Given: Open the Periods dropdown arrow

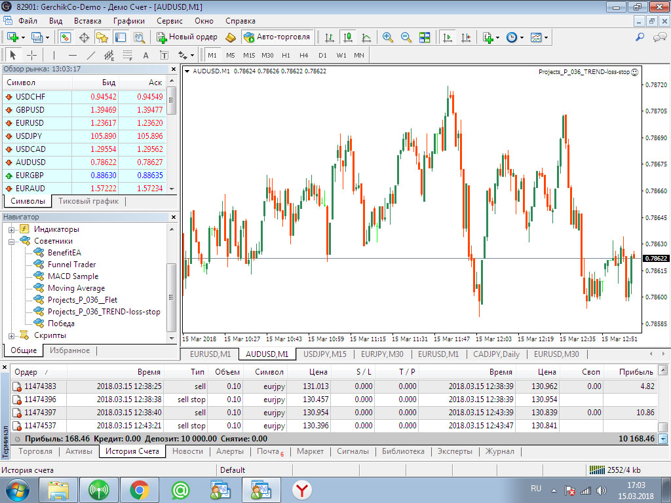Looking at the screenshot, I should [x=522, y=37].
